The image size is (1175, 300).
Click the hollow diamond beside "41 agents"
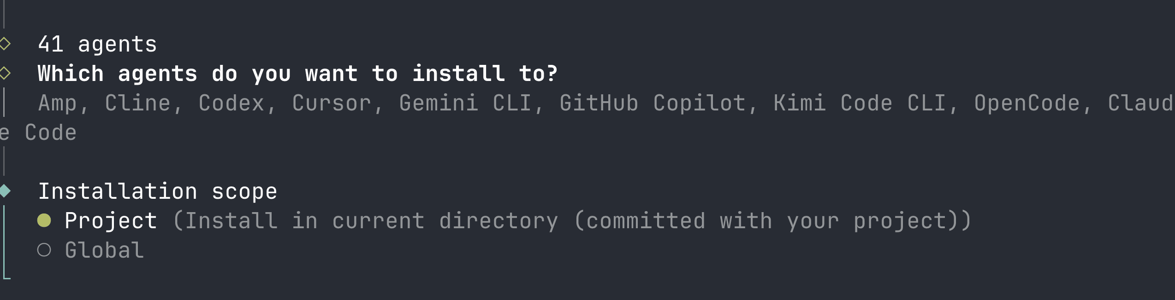(5, 44)
